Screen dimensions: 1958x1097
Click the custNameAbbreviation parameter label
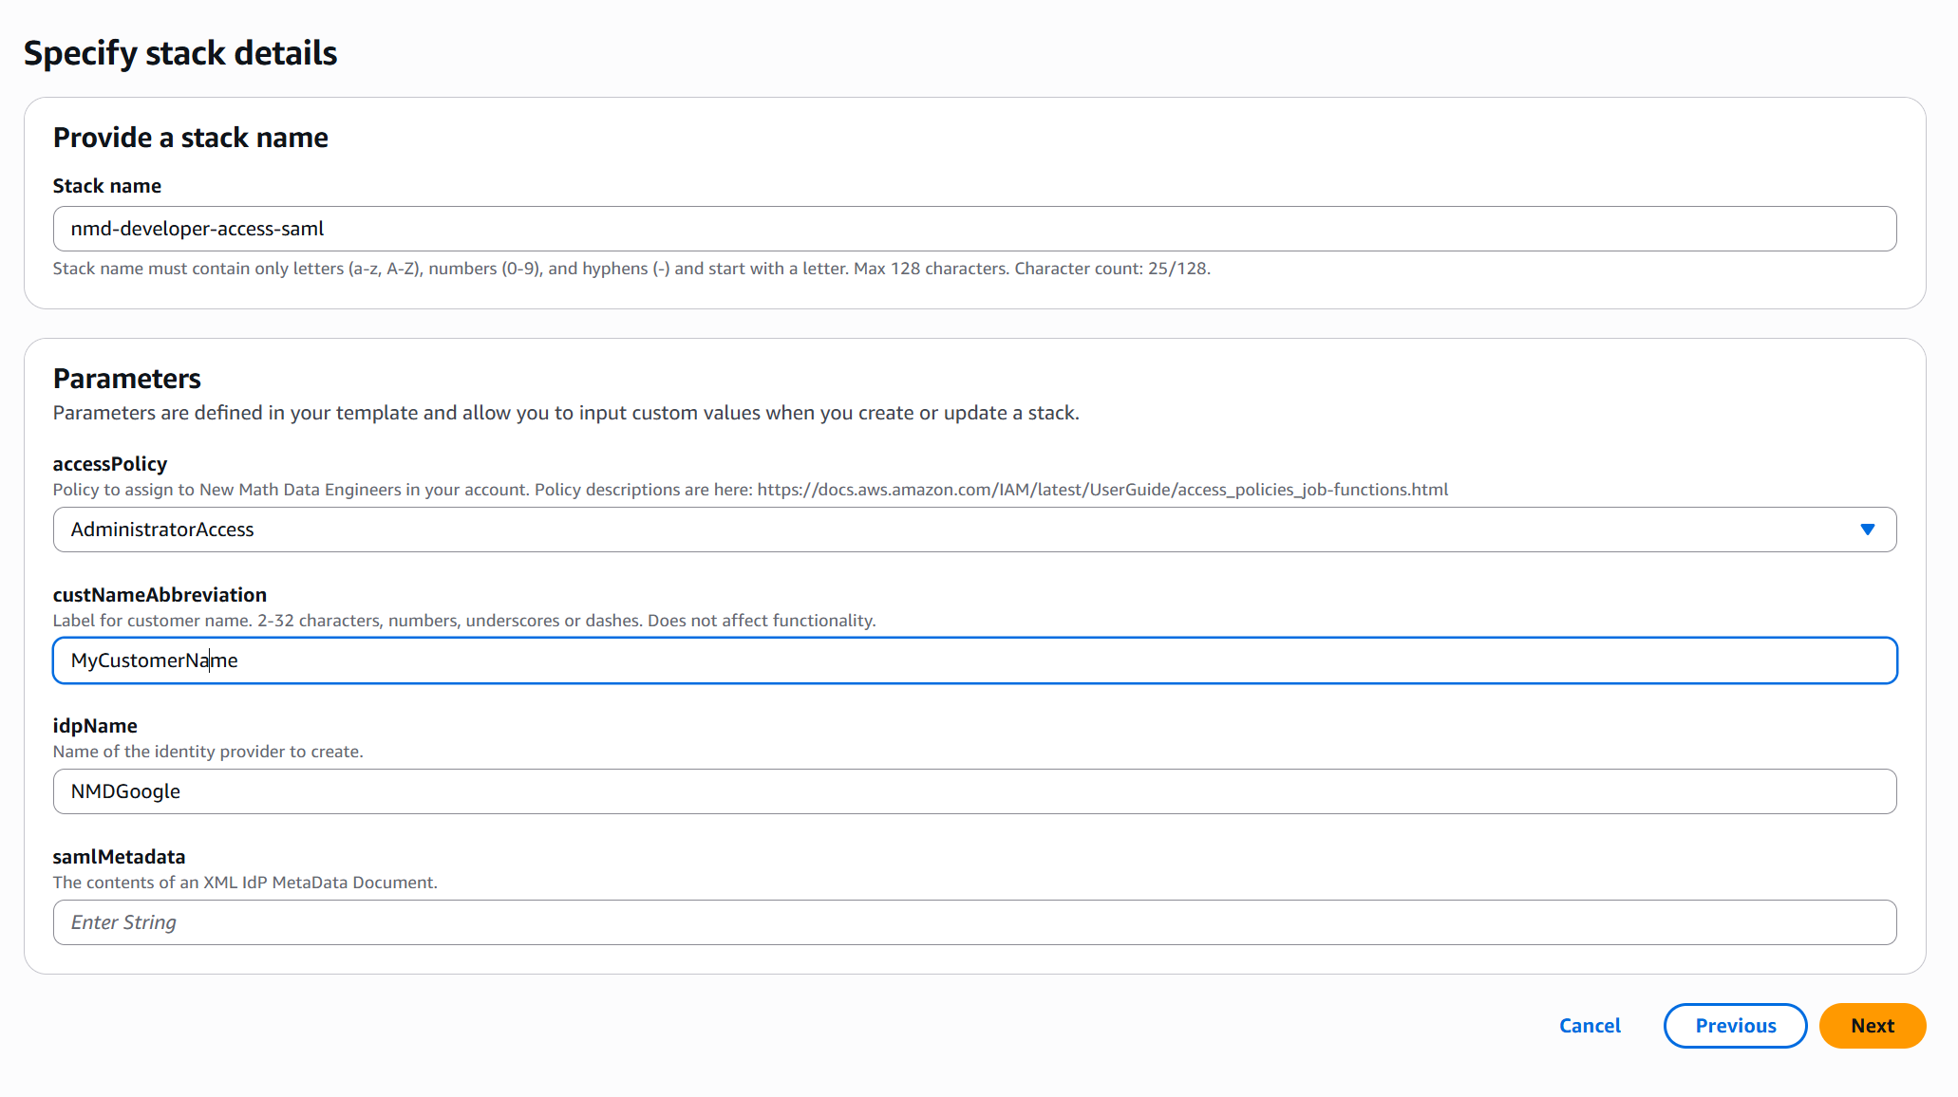tap(160, 595)
